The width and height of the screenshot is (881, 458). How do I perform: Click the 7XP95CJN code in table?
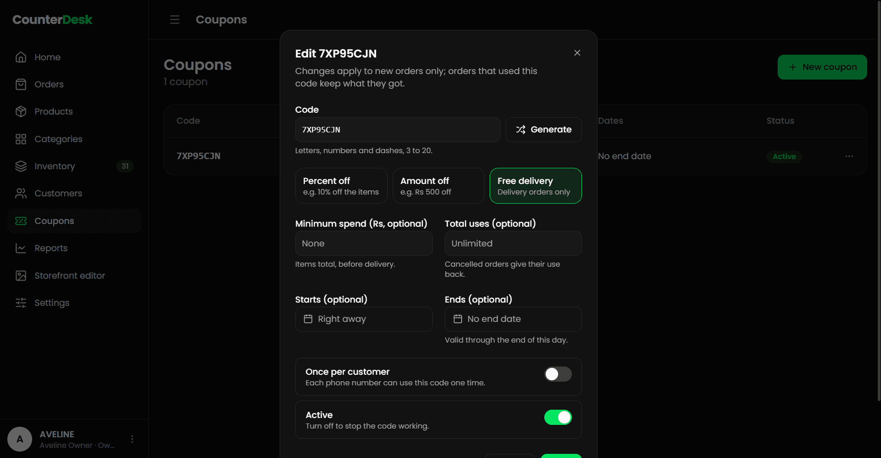point(198,156)
